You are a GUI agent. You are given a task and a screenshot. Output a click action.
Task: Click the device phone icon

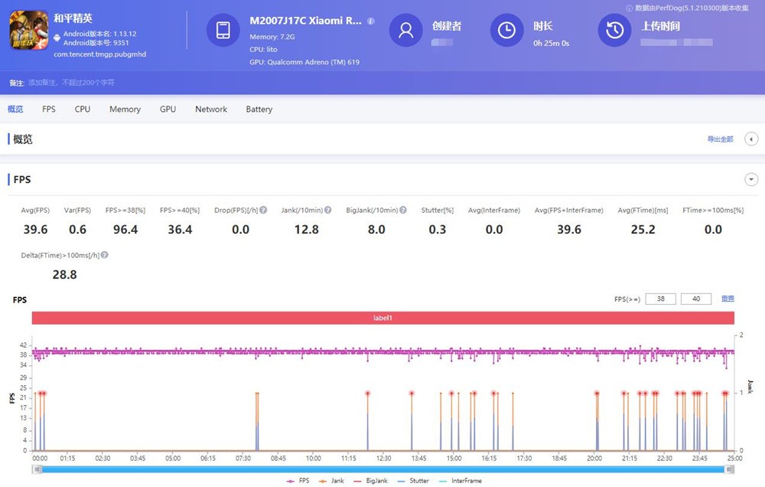coord(223,31)
